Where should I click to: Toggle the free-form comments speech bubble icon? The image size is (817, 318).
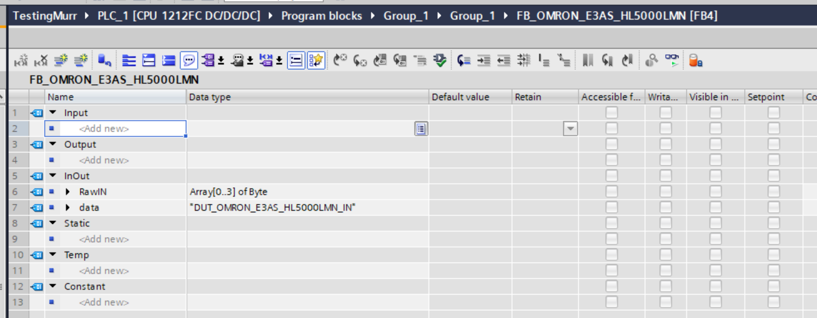coord(188,60)
